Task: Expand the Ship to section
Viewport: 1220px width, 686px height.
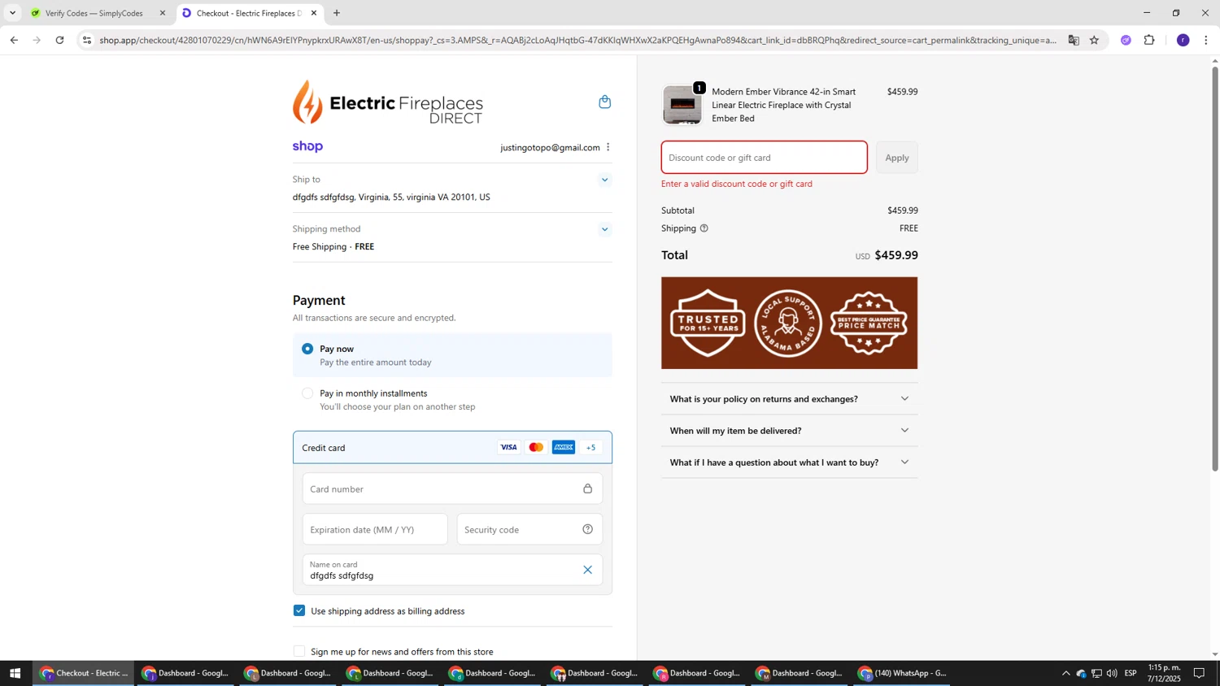Action: (x=604, y=180)
